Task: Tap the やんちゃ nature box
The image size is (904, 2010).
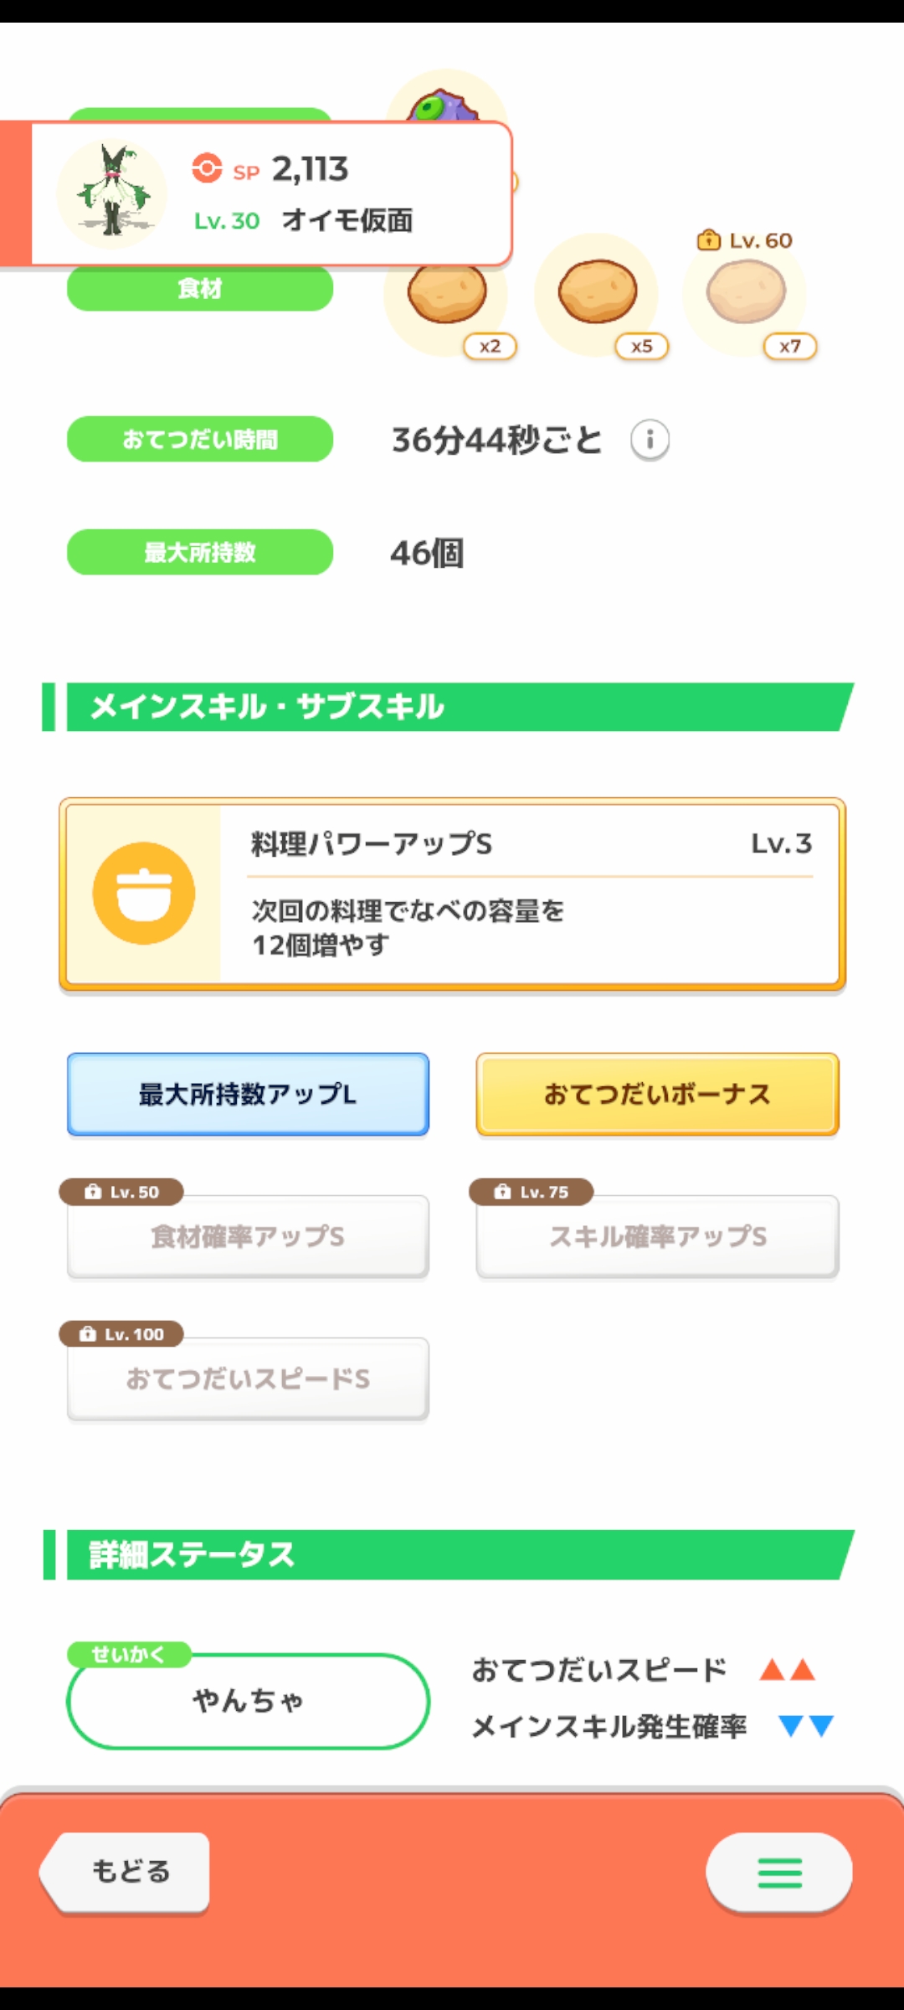Action: [x=248, y=1701]
